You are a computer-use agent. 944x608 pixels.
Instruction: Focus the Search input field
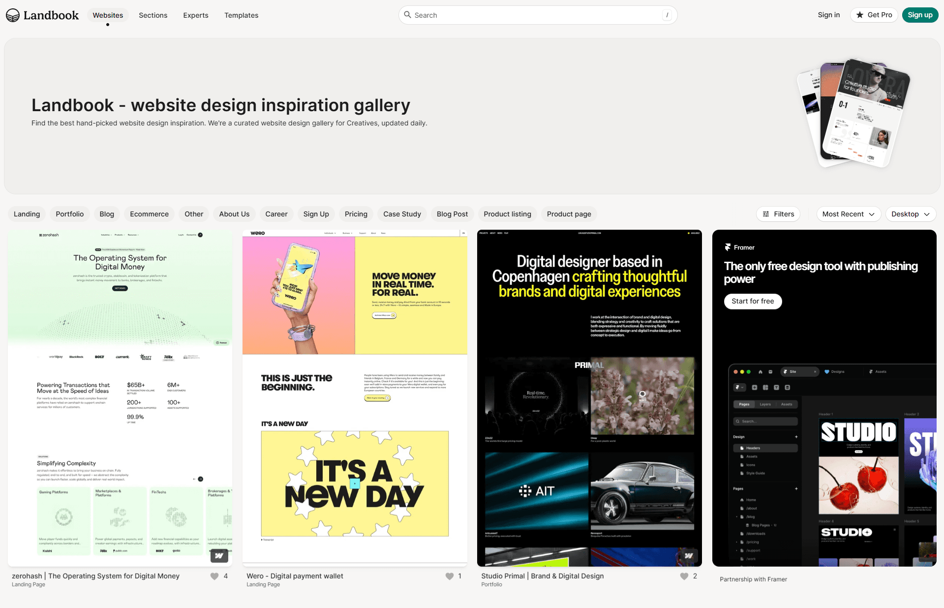coord(538,15)
